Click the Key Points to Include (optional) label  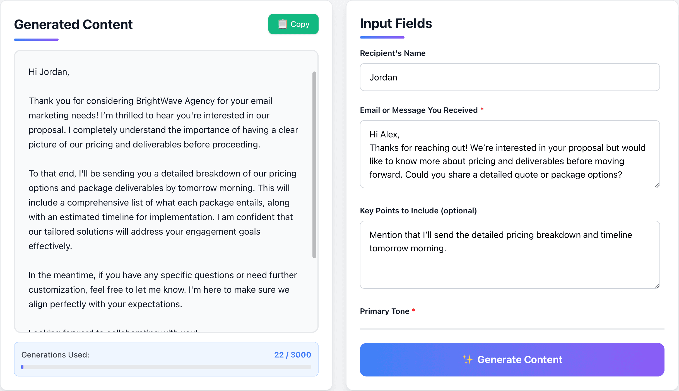(418, 211)
